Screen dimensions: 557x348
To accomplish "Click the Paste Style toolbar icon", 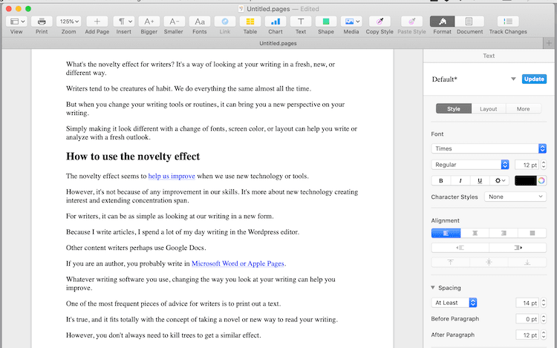I will pyautogui.click(x=411, y=22).
